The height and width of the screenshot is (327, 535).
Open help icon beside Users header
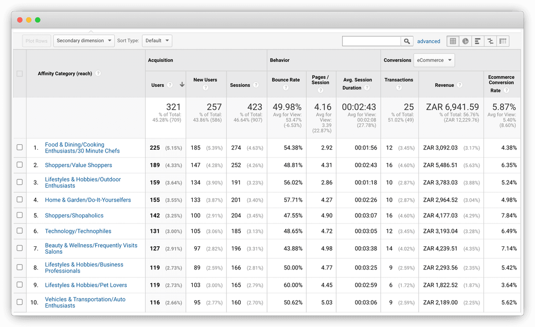coord(169,85)
